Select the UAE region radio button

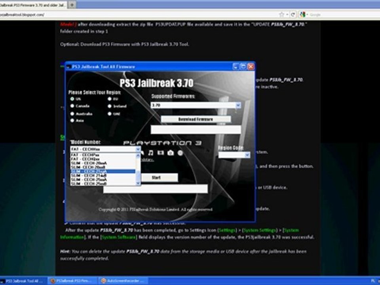110,114
